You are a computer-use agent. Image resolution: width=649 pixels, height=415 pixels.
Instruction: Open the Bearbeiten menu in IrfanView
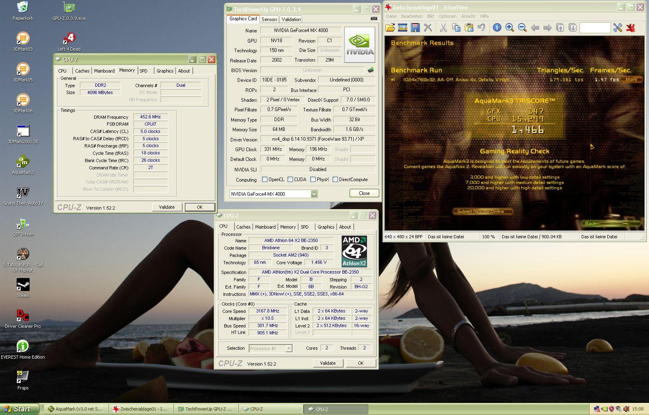[412, 16]
